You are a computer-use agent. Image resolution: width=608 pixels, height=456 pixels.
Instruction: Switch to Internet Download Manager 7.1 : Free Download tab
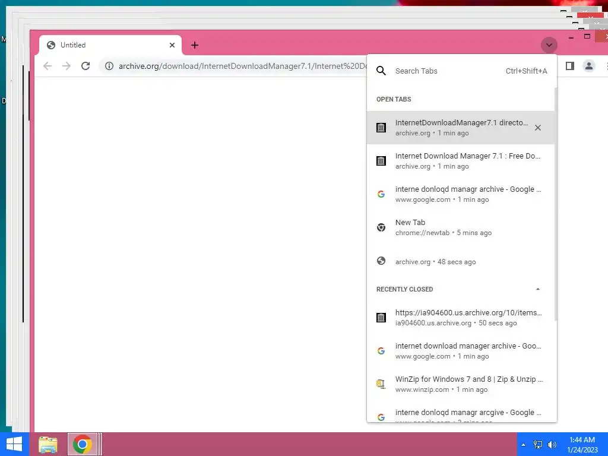[461, 161]
